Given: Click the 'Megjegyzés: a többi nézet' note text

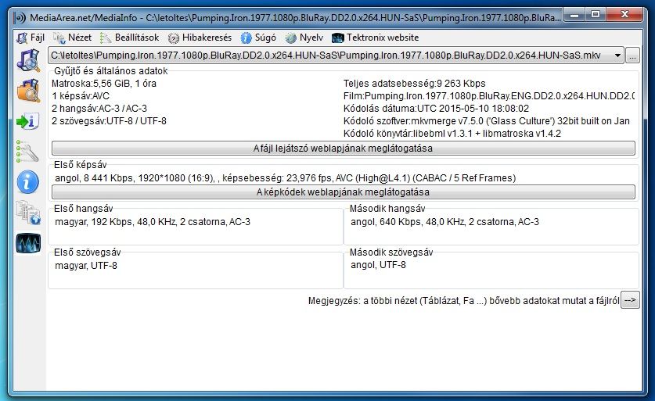Looking at the screenshot, I should click(464, 301).
